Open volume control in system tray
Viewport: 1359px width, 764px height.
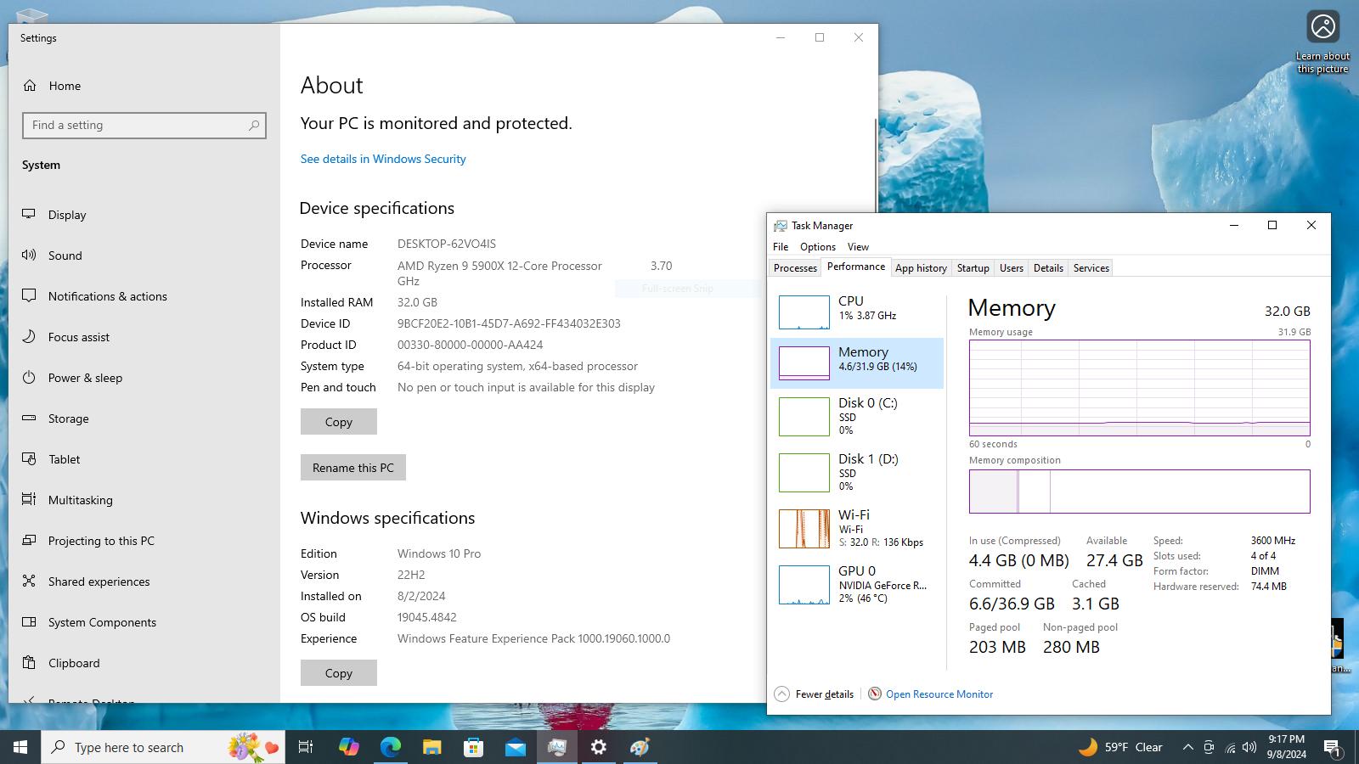pos(1249,747)
